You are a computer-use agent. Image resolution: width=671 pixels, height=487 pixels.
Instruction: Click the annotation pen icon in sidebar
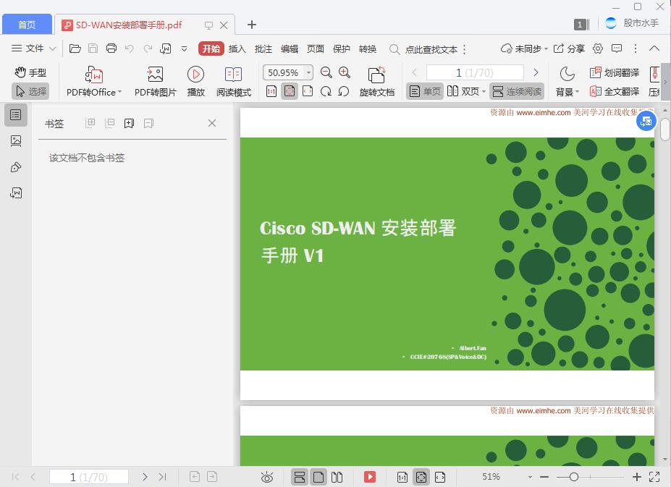(x=16, y=167)
